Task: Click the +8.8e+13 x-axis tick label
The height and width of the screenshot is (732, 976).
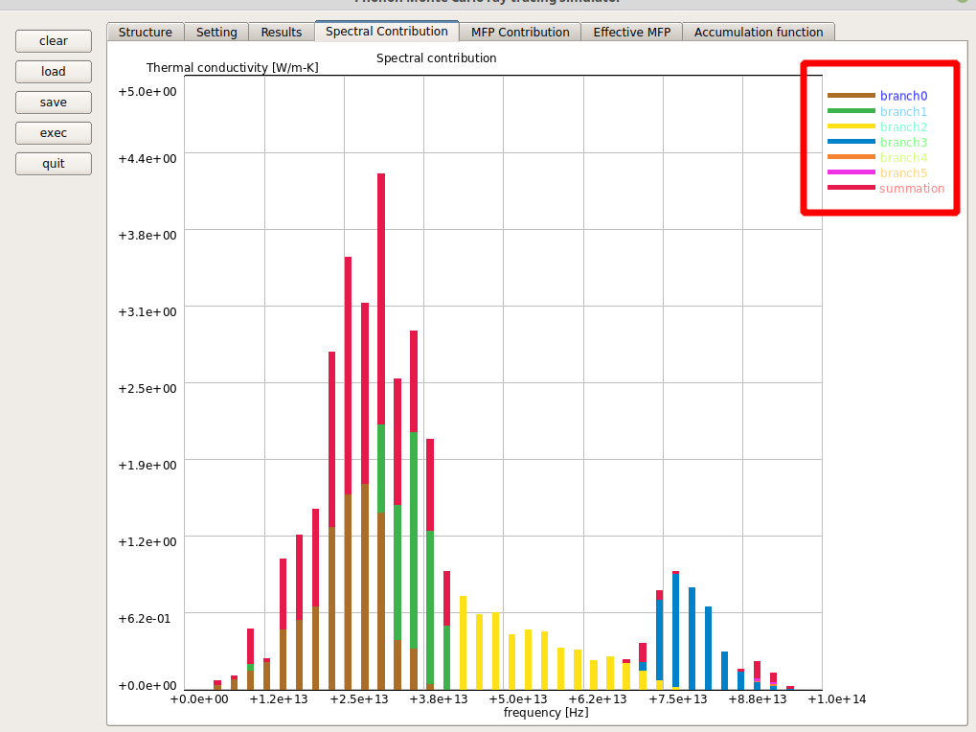Action: click(x=759, y=699)
